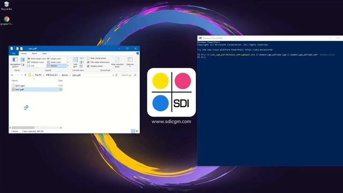Image resolution: width=343 pixels, height=193 pixels.
Task: Click This PC in the address bar
Action: 38,75
